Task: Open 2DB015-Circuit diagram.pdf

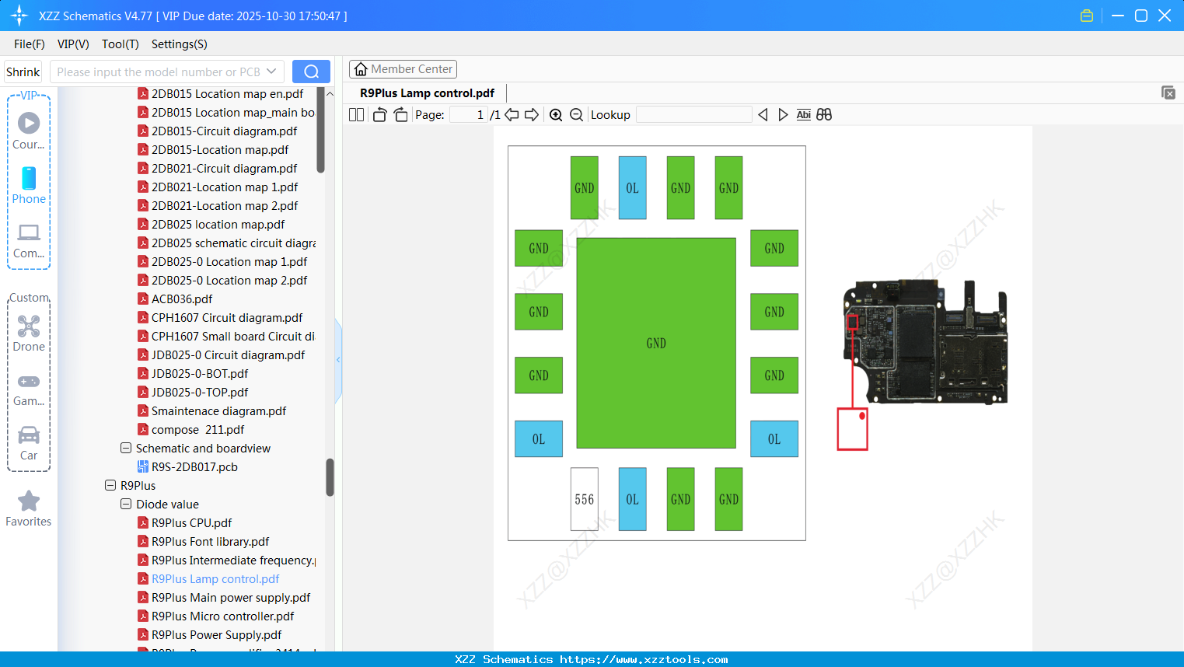Action: [224, 131]
